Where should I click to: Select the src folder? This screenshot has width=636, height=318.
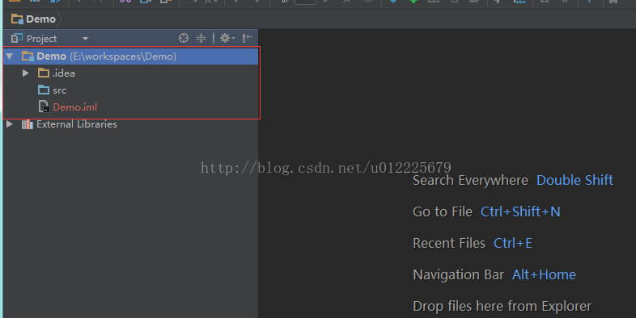pyautogui.click(x=52, y=90)
